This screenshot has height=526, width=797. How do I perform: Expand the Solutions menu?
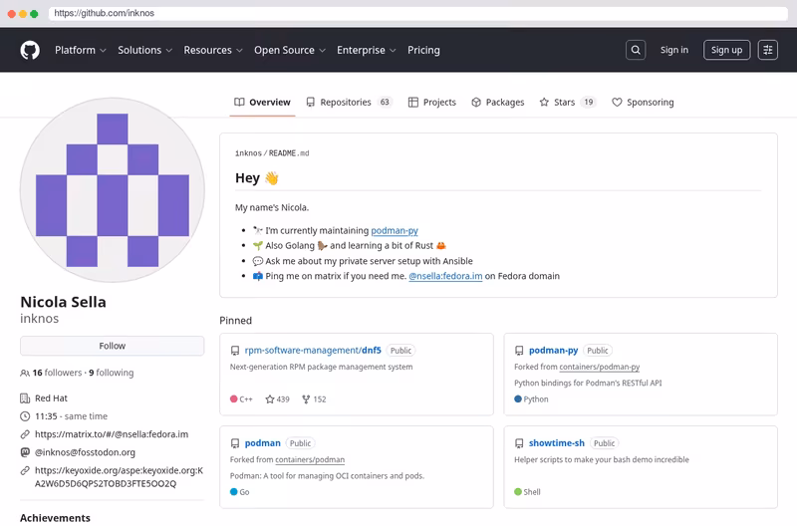(x=144, y=51)
